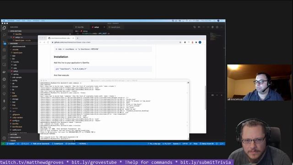The image size is (293, 165).
Task: Expand the public folder in Explorer
Action: [15, 96]
